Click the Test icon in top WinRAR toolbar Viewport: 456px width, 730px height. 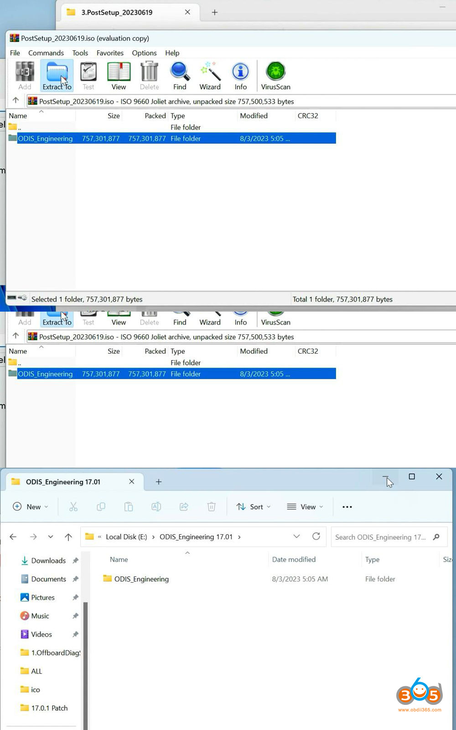click(x=88, y=76)
